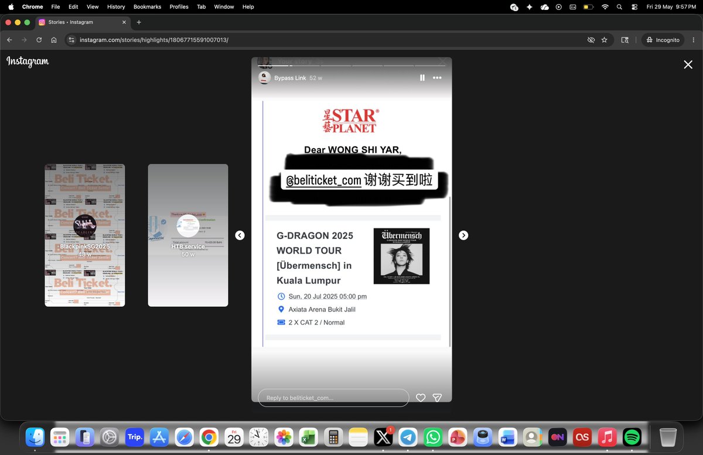Open the HTB service highlight thumbnail
703x455 pixels.
(188, 235)
